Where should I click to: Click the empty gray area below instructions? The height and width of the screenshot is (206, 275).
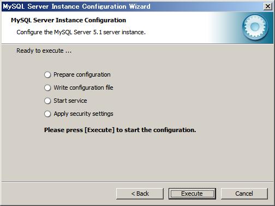point(137,158)
